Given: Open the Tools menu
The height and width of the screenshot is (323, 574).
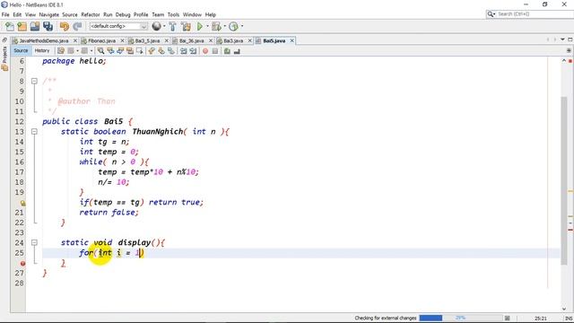Looking at the screenshot, I should (173, 14).
